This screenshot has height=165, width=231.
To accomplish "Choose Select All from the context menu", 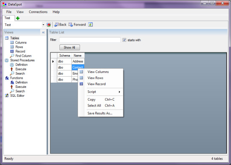I will tap(101, 106).
